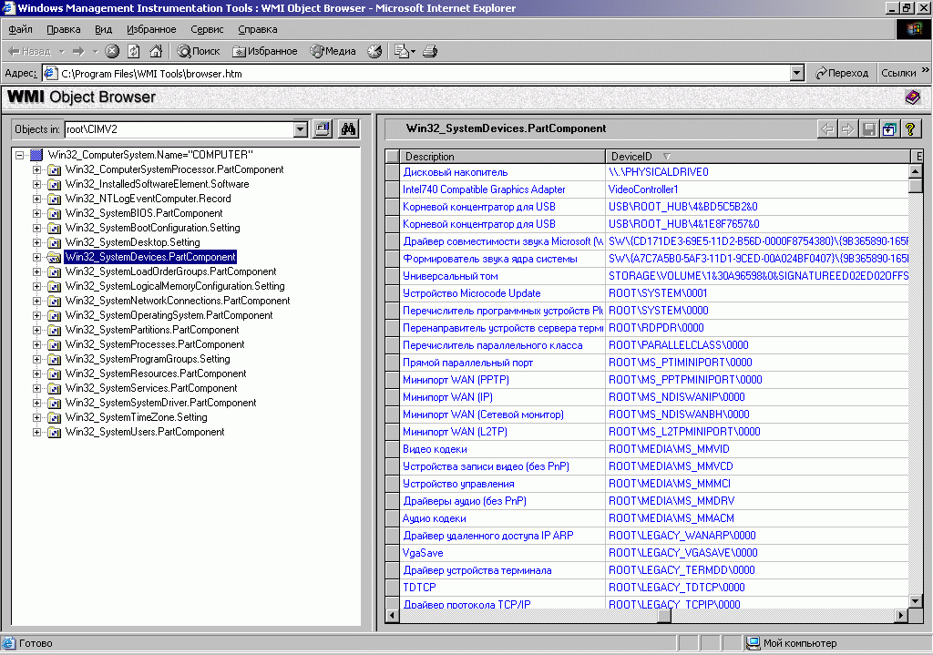Select Win32_SystemOperatingSystem.PartComponent tree item
The width and height of the screenshot is (933, 655).
tap(169, 315)
